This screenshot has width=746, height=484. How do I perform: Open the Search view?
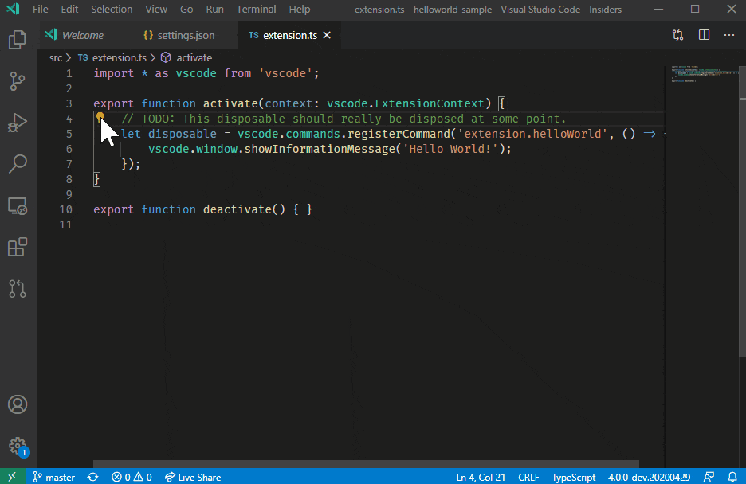tap(18, 164)
